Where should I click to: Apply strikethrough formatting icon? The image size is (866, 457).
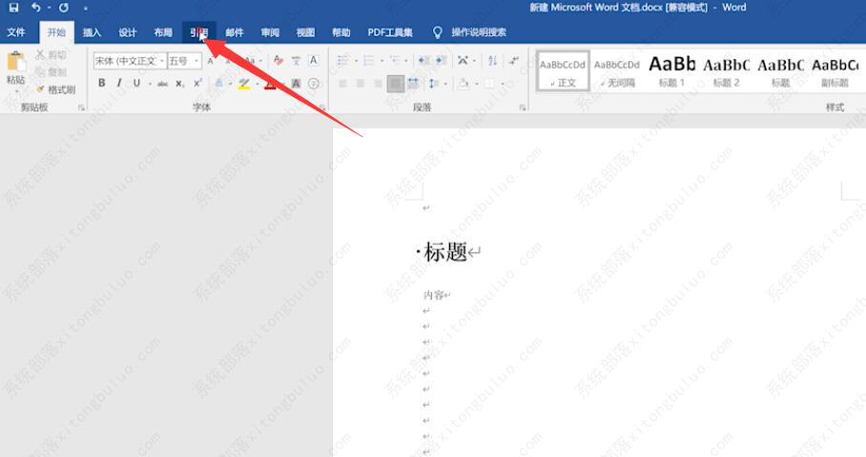click(x=162, y=84)
